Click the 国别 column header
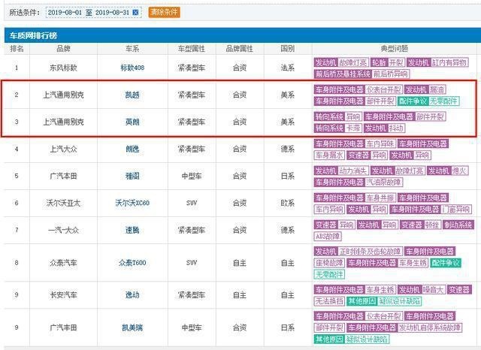The image size is (481, 350). click(x=288, y=48)
